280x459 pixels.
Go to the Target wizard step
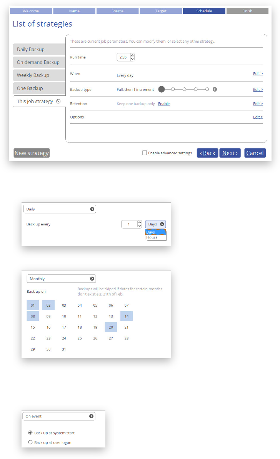(161, 11)
